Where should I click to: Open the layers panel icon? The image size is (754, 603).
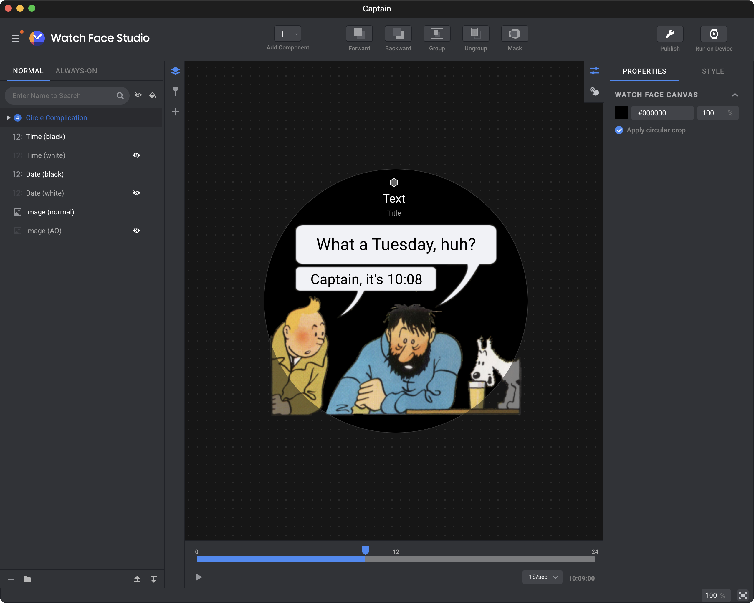point(175,71)
